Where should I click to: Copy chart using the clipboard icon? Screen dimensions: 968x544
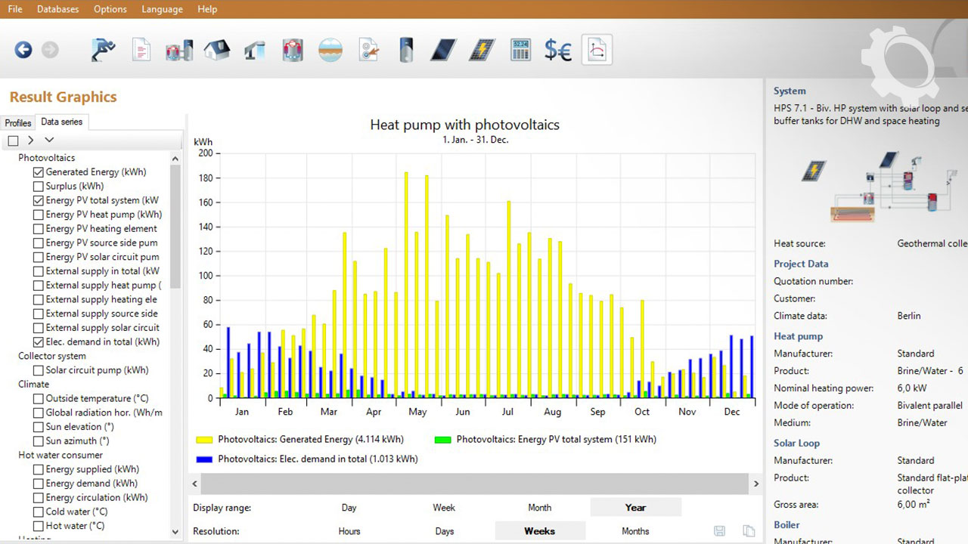point(749,531)
